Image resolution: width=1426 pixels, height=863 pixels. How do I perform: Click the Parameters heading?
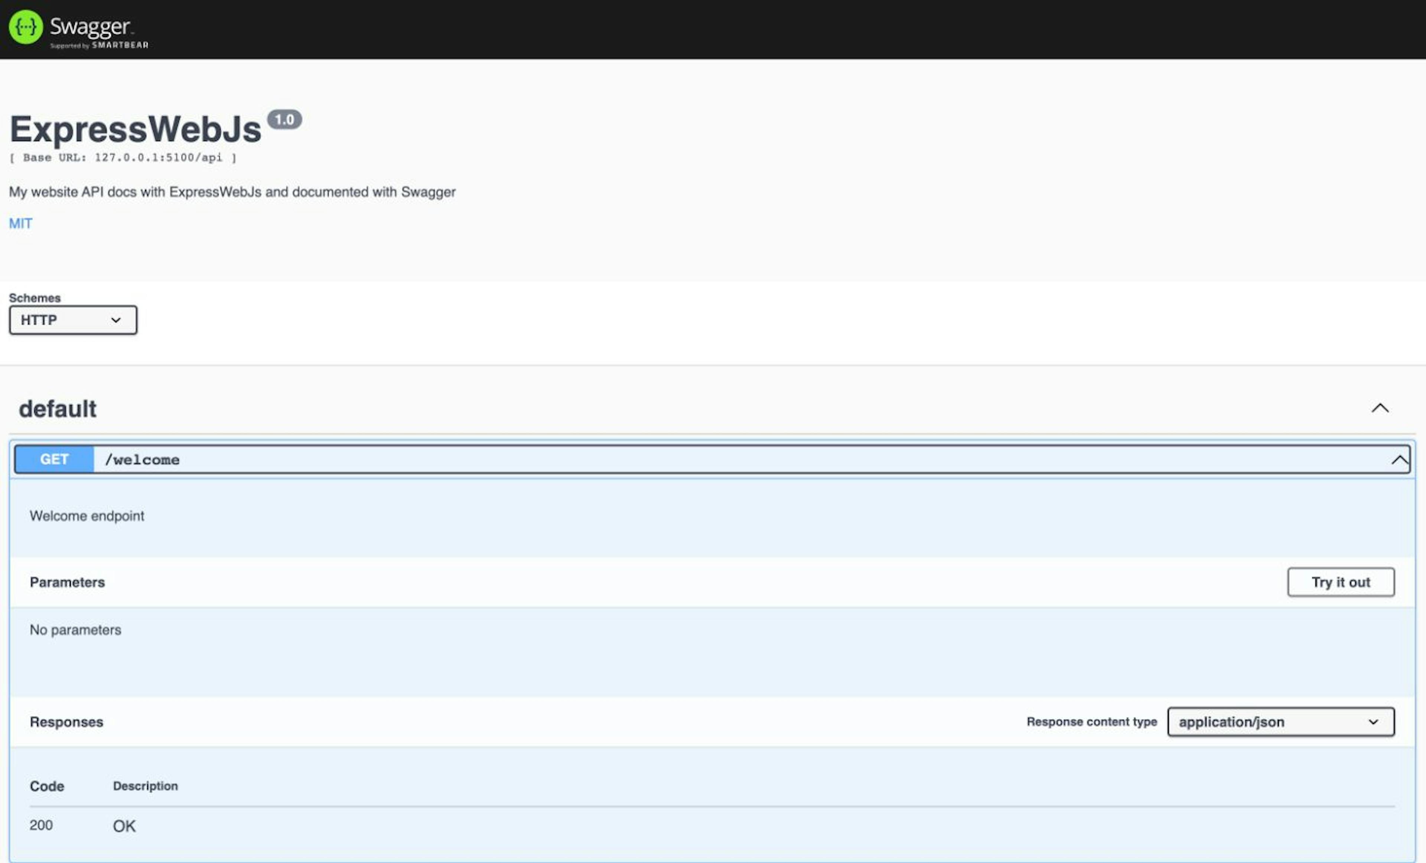(x=67, y=583)
